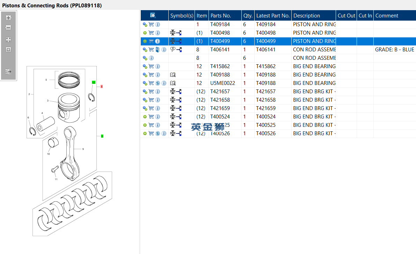Sort by Description column header
Screen dimensions: 416x254
[x=314, y=15]
